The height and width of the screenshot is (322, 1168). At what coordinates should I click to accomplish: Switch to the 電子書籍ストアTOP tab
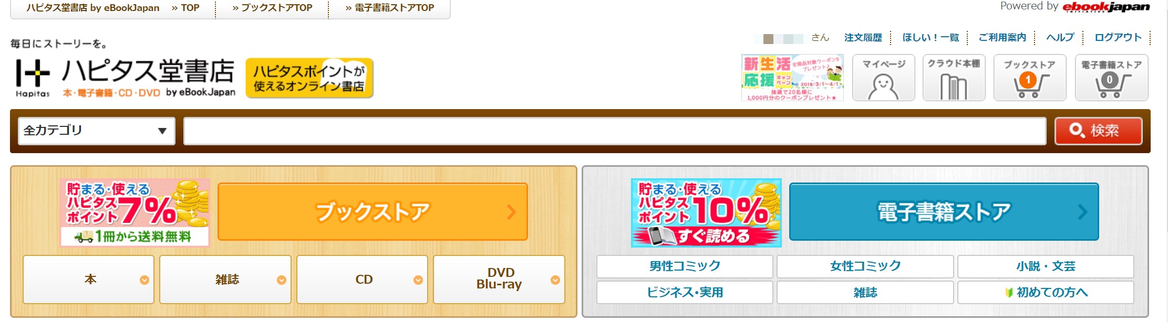click(390, 8)
